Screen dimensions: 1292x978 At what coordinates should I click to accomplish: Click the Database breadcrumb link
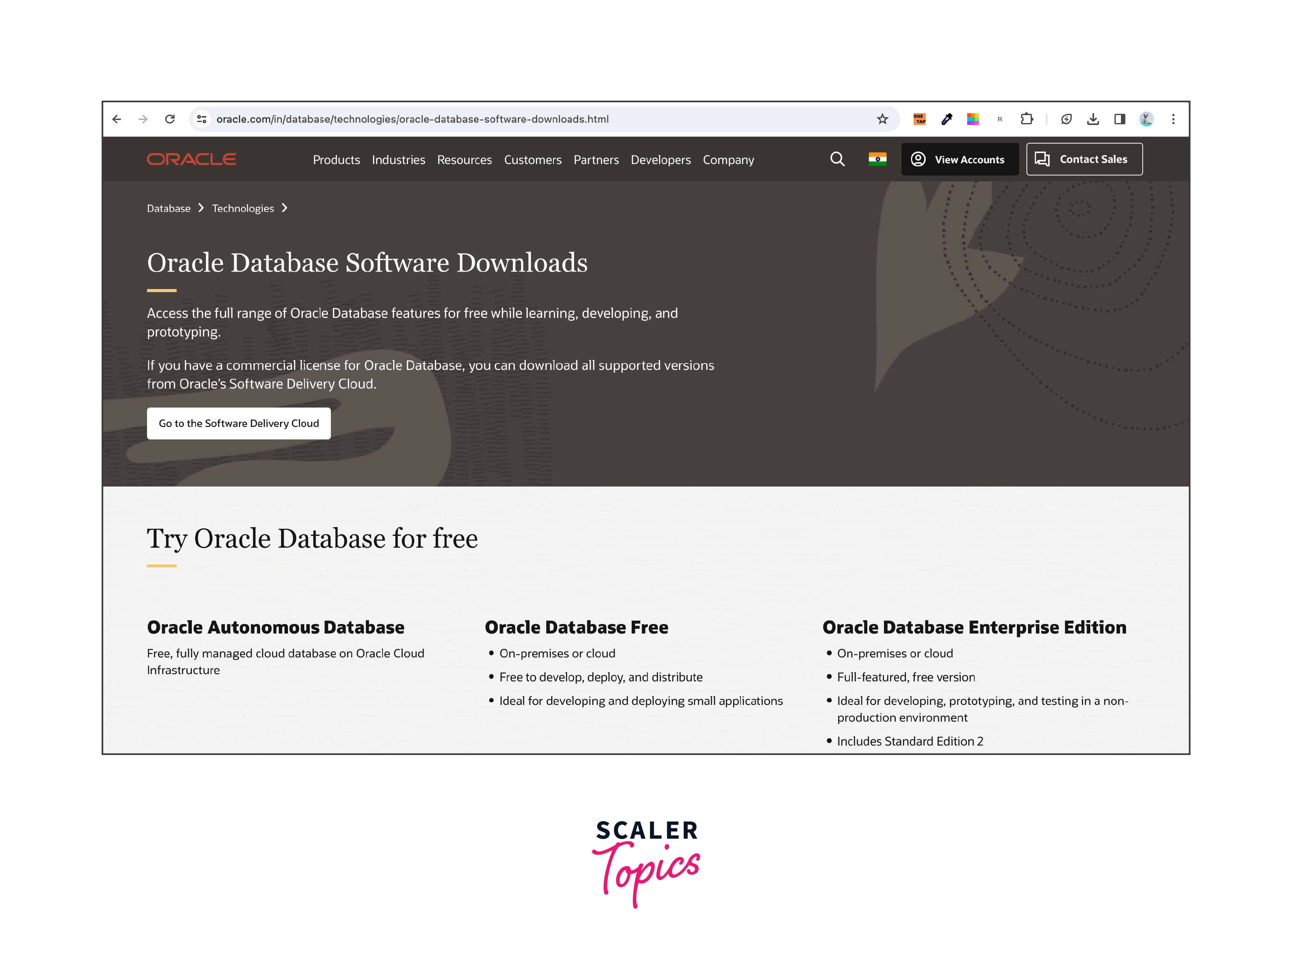pyautogui.click(x=169, y=209)
